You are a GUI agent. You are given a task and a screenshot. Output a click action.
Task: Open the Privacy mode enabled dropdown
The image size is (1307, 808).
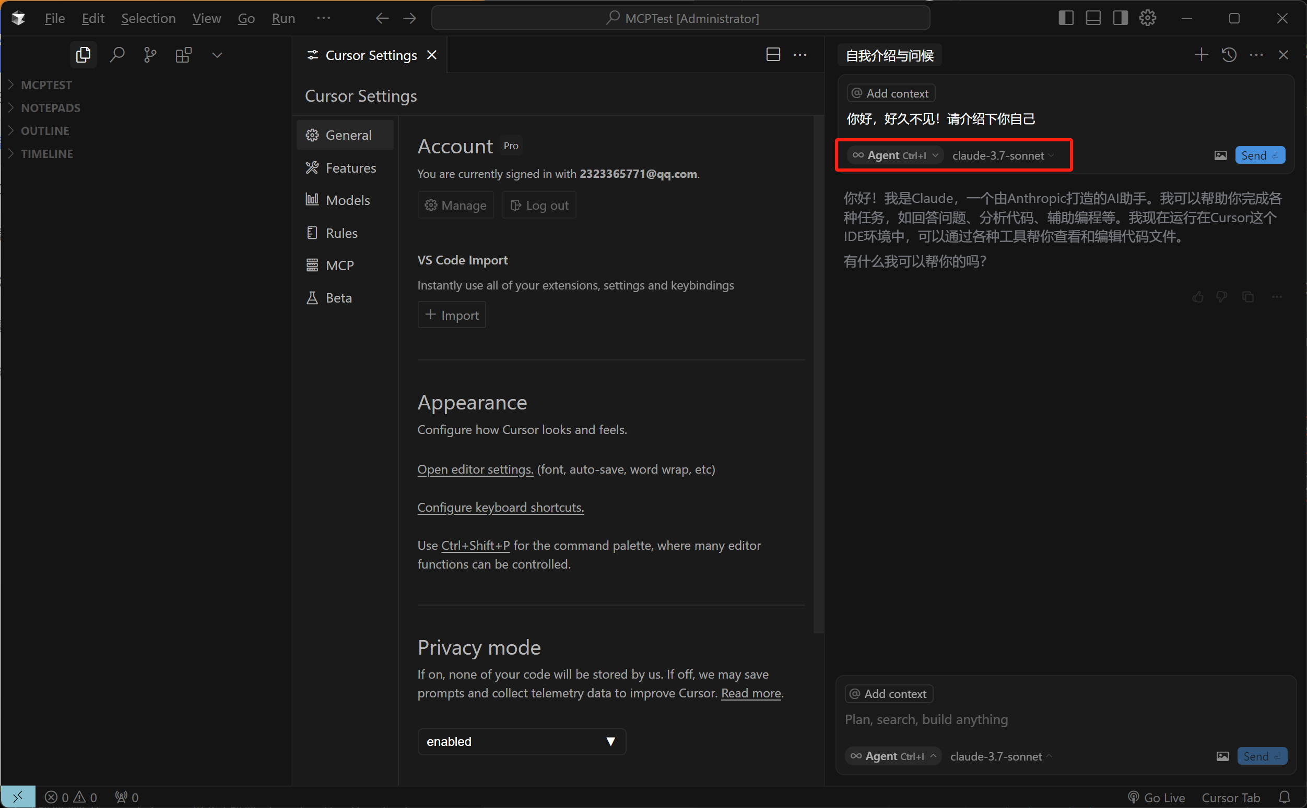coord(522,742)
